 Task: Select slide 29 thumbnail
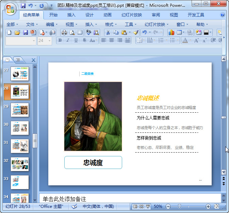20,110
